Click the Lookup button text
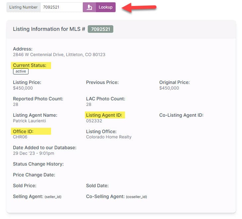Image resolution: width=242 pixels, height=219 pixels. (x=105, y=7)
